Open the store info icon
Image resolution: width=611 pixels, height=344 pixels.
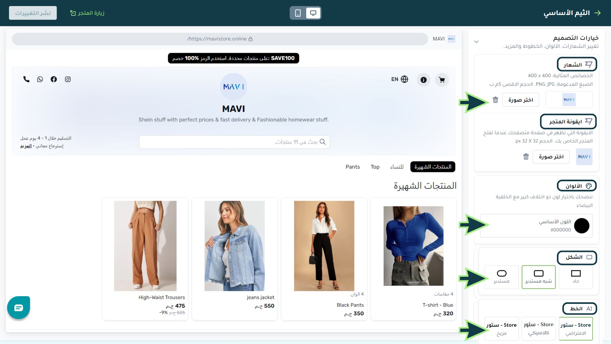point(424,80)
